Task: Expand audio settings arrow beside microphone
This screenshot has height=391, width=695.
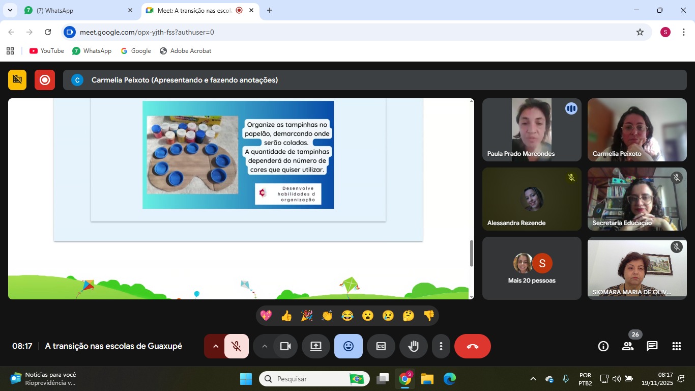Action: (x=215, y=346)
